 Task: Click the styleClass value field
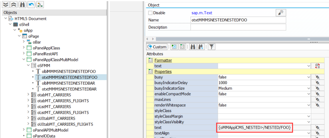[264, 110]
